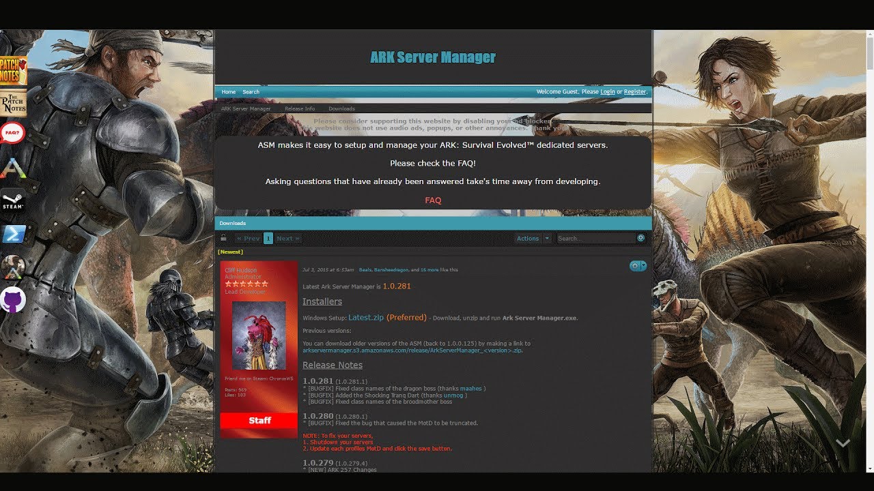Click the 1.0.281 latest version number
Viewport: 874px width, 491px height.
[x=397, y=286]
